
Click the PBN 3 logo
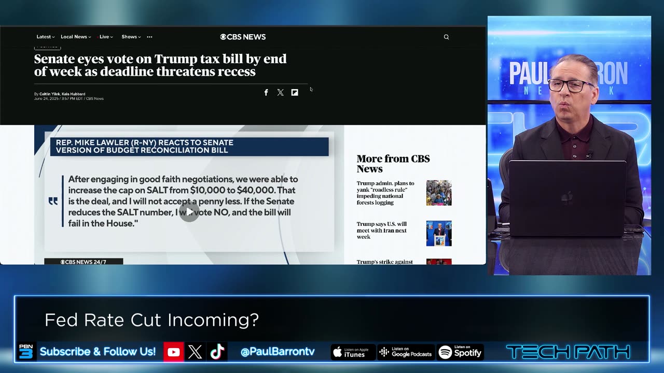coord(26,352)
